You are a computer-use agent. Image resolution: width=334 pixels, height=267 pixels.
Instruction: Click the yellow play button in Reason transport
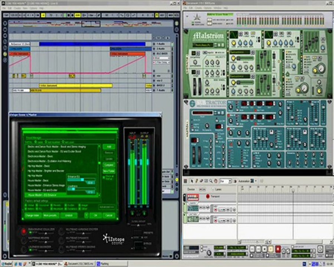pyautogui.click(x=271, y=249)
